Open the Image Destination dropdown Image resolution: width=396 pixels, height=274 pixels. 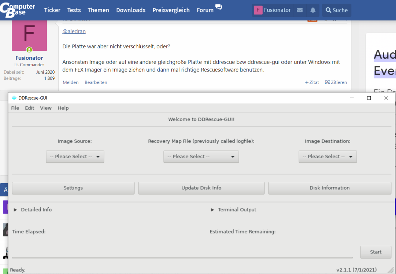coord(328,157)
